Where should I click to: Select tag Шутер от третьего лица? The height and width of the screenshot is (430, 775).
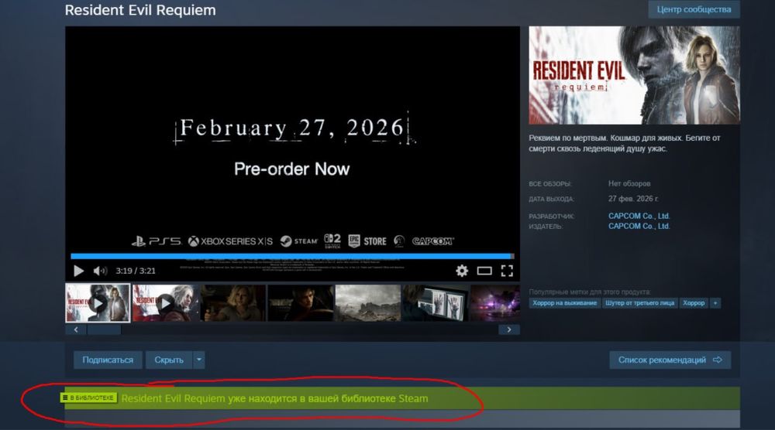(x=639, y=302)
